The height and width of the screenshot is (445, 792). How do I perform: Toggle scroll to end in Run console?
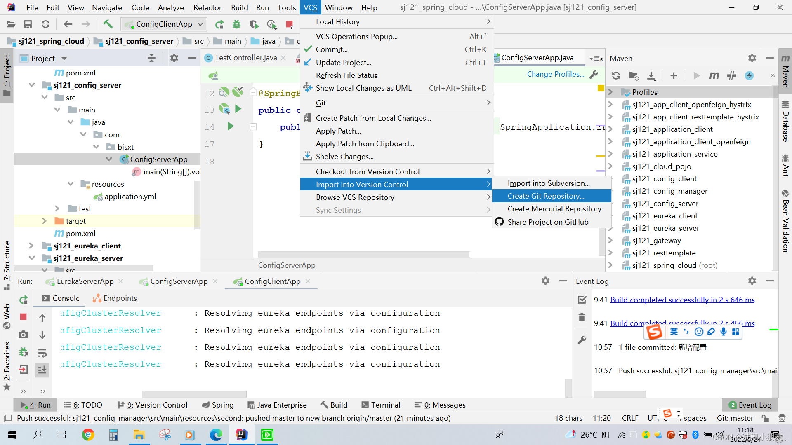[42, 370]
